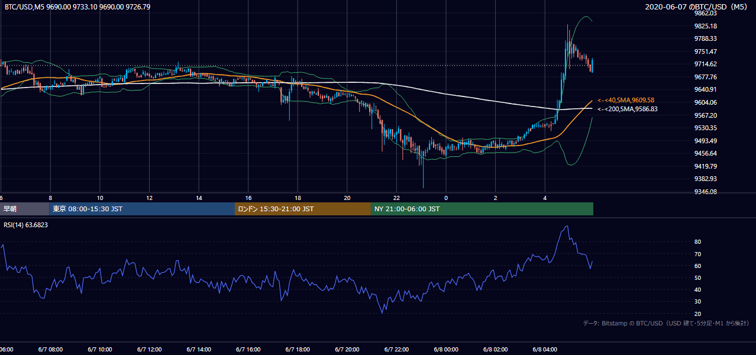This screenshot has width=756, height=355.
Task: Click the 6/7 22:00 date axis label
Action: click(x=396, y=350)
